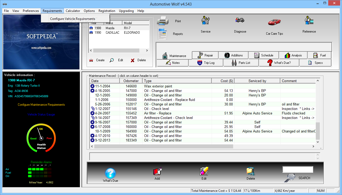342x195 pixels.
Task: Open the Reference icon
Action: 309,21
